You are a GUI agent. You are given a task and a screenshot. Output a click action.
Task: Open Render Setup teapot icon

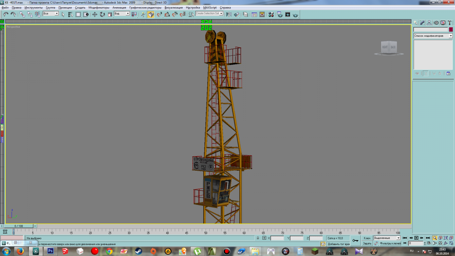coord(280,14)
